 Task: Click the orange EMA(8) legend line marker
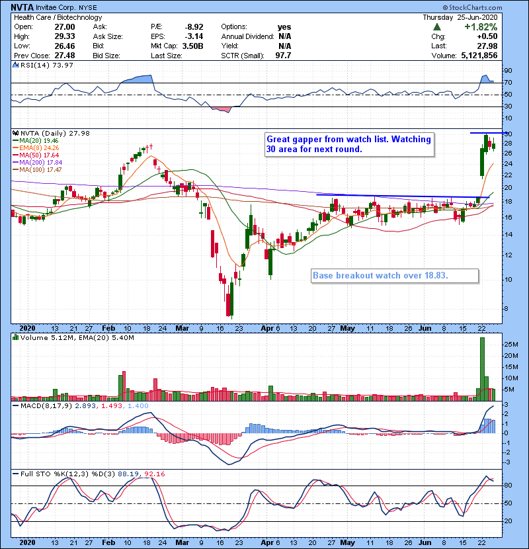(15, 148)
